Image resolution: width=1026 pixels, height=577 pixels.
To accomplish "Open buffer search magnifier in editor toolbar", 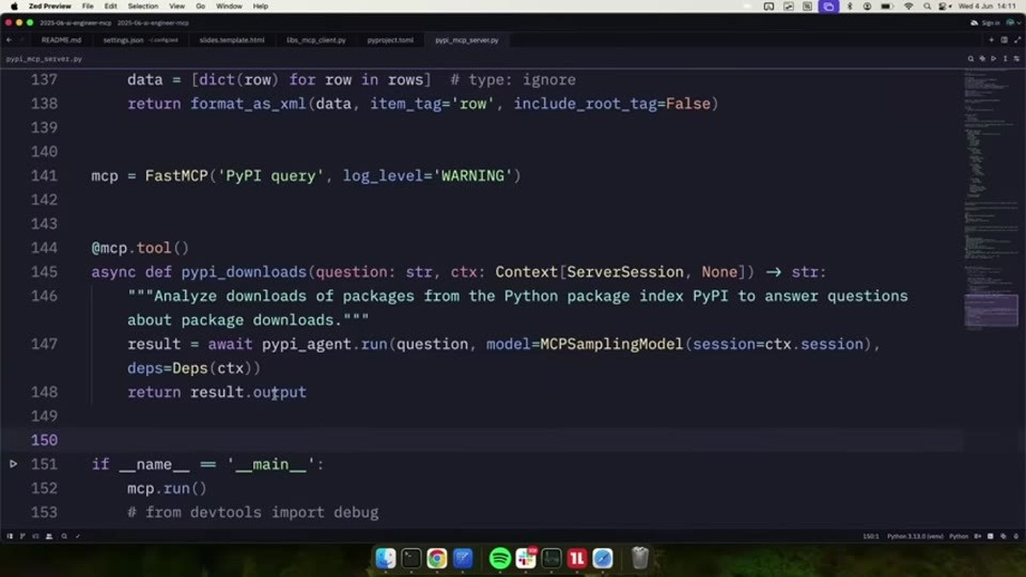I will [x=970, y=59].
